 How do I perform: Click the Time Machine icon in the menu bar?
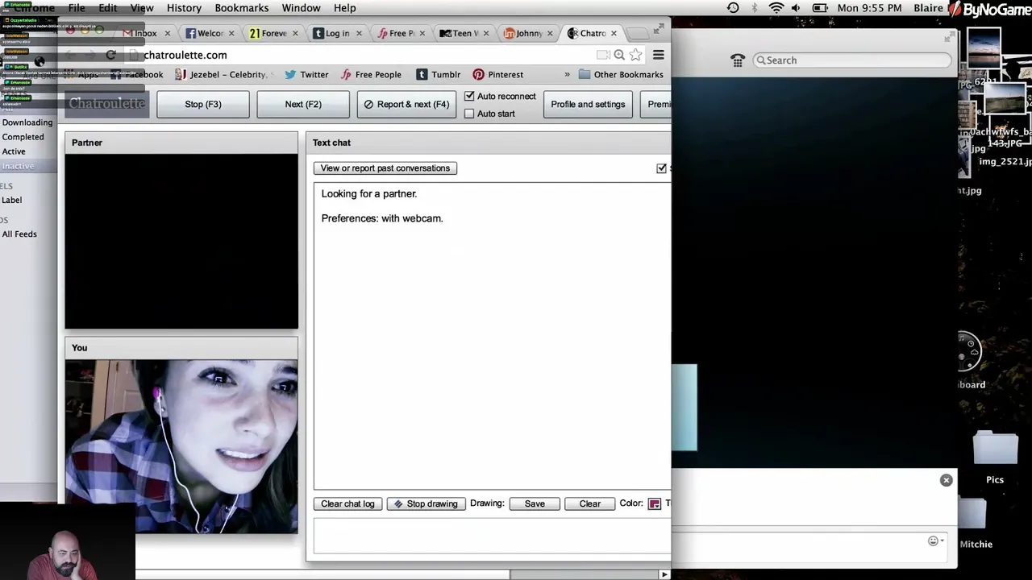click(x=733, y=8)
